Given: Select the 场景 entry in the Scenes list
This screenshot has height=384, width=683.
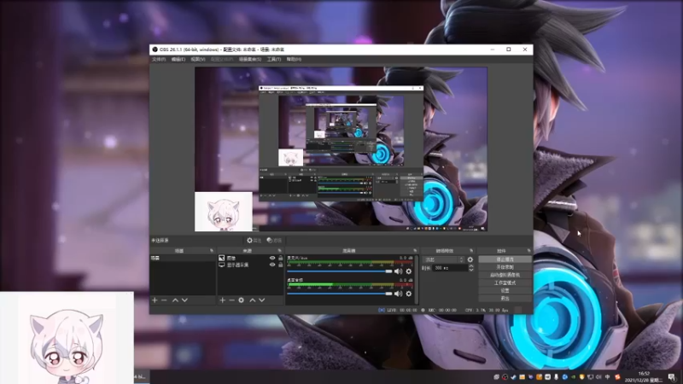Looking at the screenshot, I should tap(183, 259).
